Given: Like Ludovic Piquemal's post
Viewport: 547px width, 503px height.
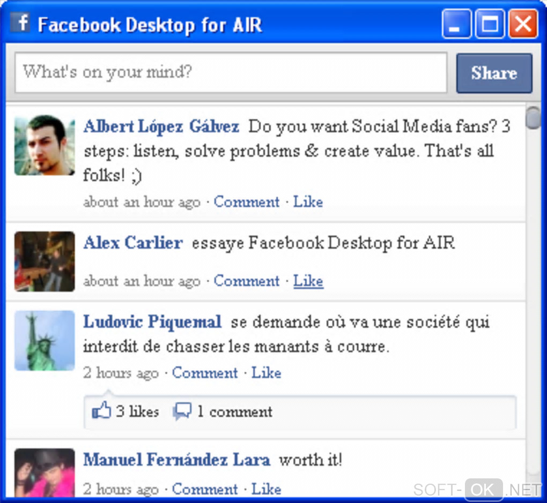Looking at the screenshot, I should click(267, 373).
